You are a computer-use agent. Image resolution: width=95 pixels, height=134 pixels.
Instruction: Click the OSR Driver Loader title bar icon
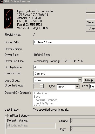(1, 2)
